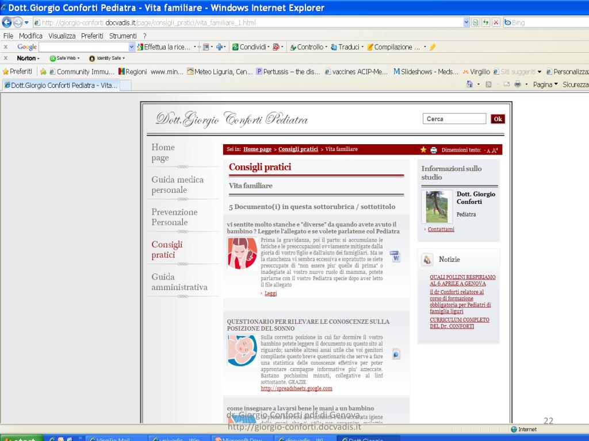Click the Leggi link under first document
This screenshot has width=589, height=441.
pyautogui.click(x=270, y=293)
